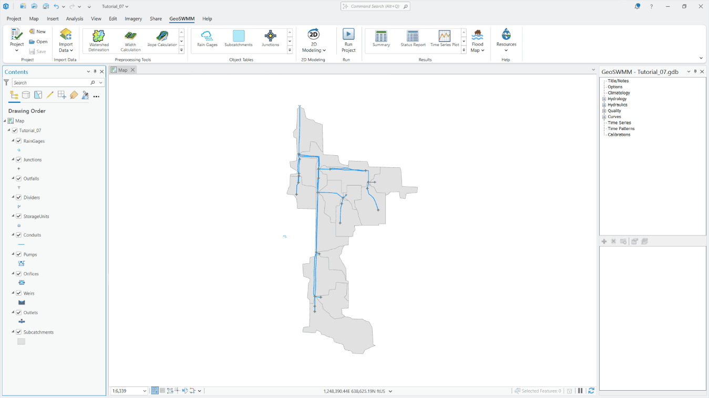Collapse the RainGages layer entry
709x398 pixels.
13,141
